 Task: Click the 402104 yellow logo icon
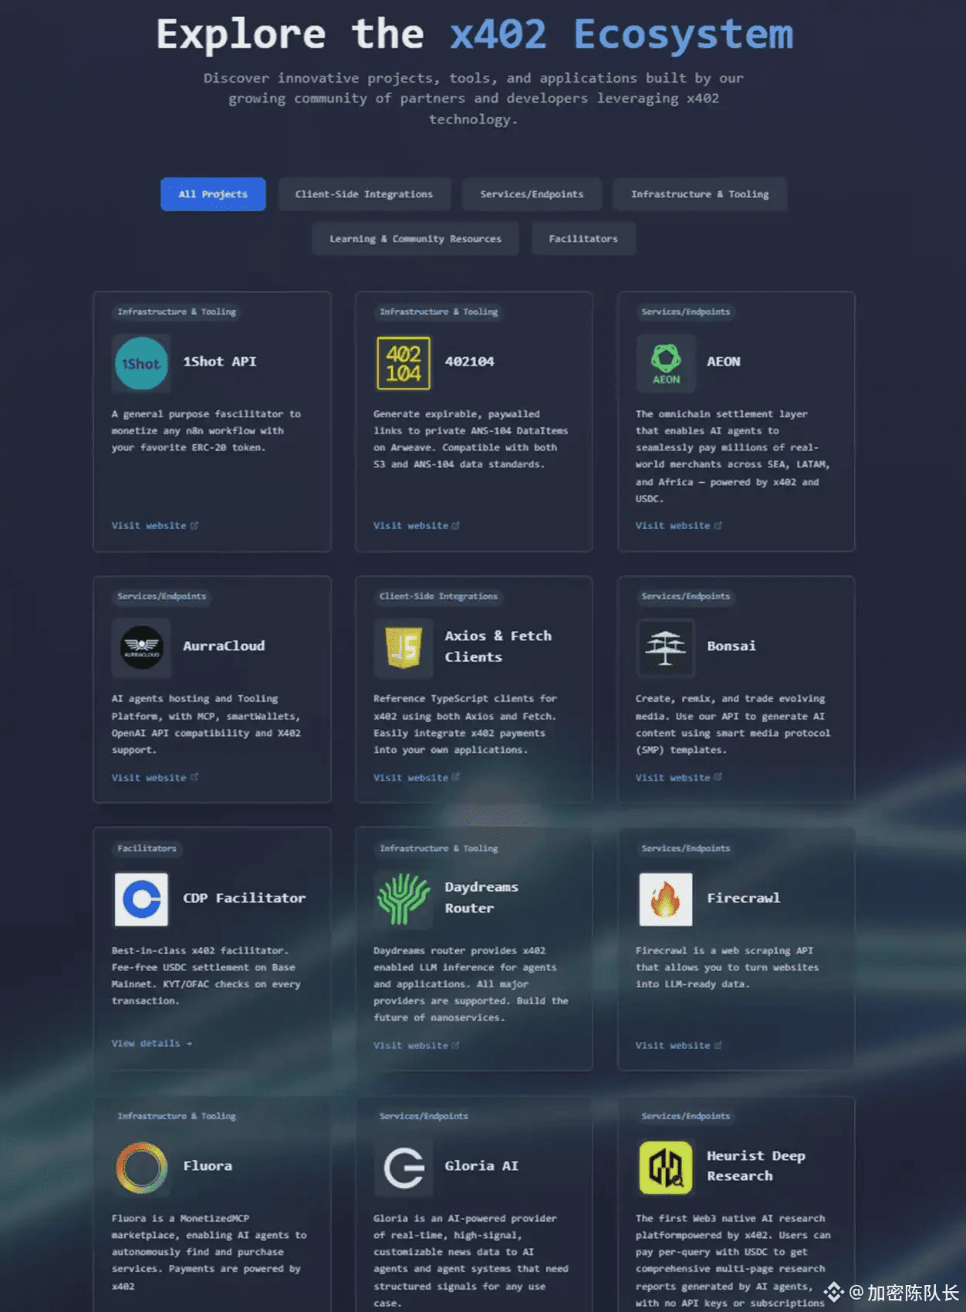pyautogui.click(x=404, y=363)
